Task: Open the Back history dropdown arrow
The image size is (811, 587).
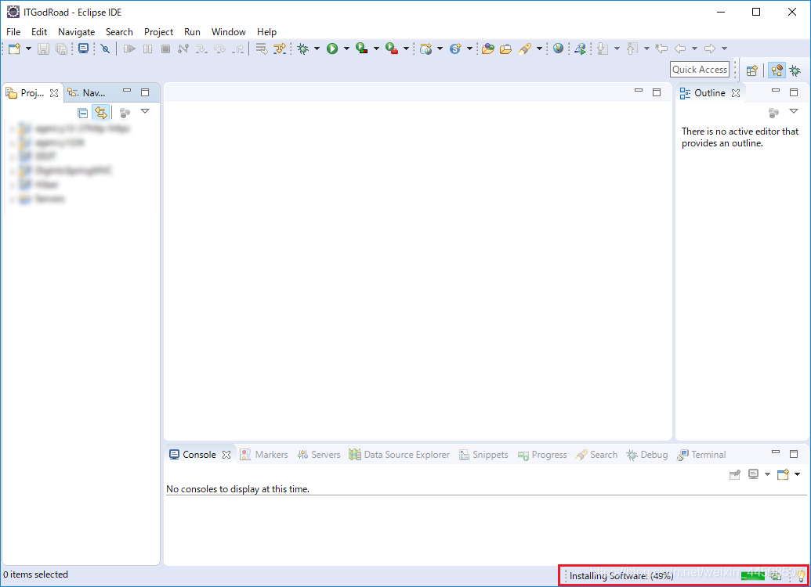Action: click(x=694, y=49)
